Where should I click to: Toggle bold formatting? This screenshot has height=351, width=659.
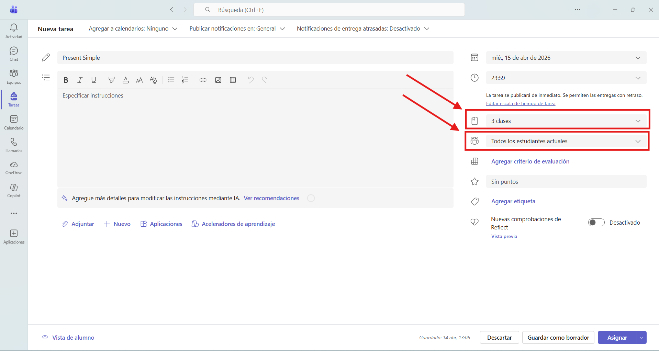pos(66,80)
